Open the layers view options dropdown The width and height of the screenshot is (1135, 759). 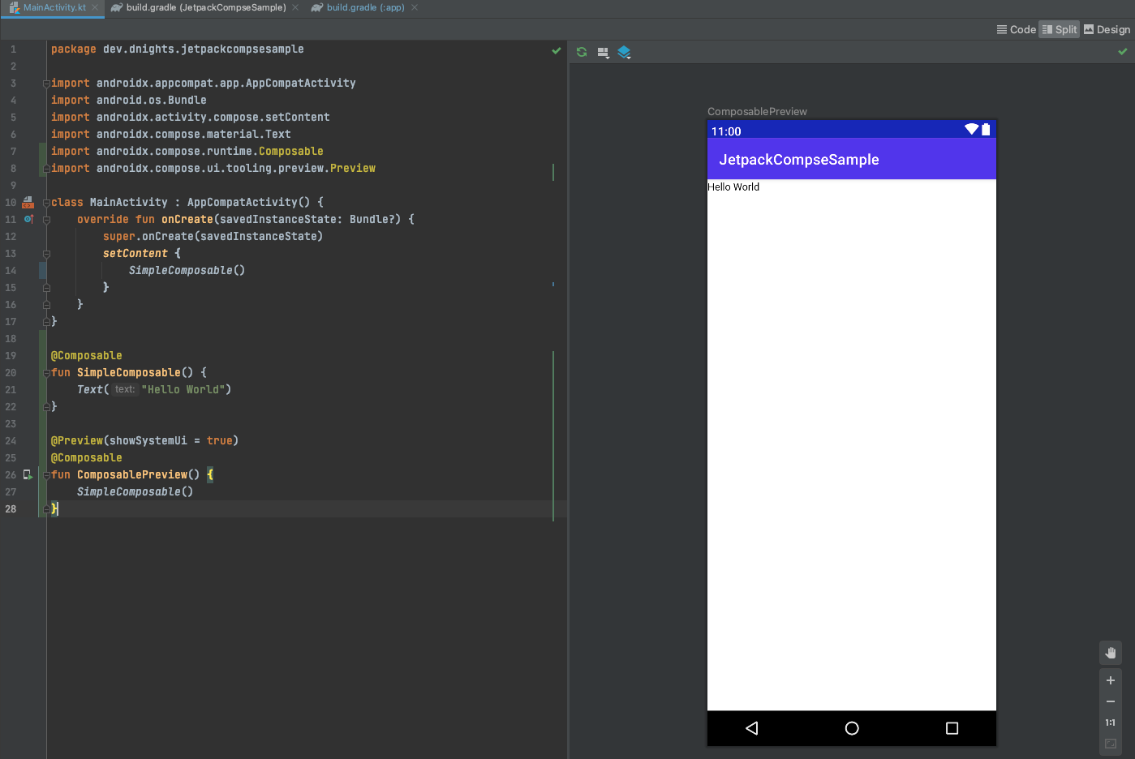[624, 53]
